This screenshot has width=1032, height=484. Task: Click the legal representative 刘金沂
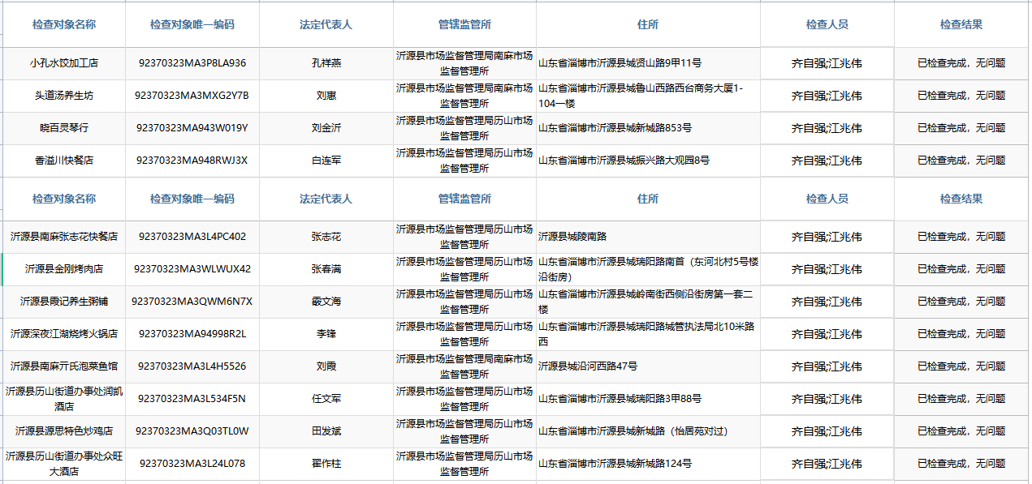tap(326, 128)
